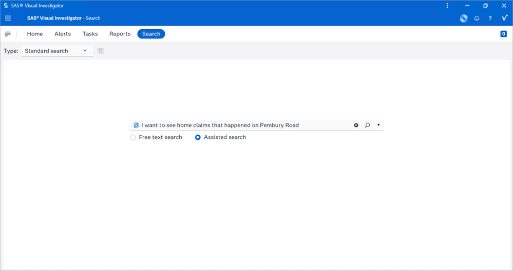Viewport: 513px width, 271px height.
Task: Go to the Alerts tab
Action: [63, 34]
